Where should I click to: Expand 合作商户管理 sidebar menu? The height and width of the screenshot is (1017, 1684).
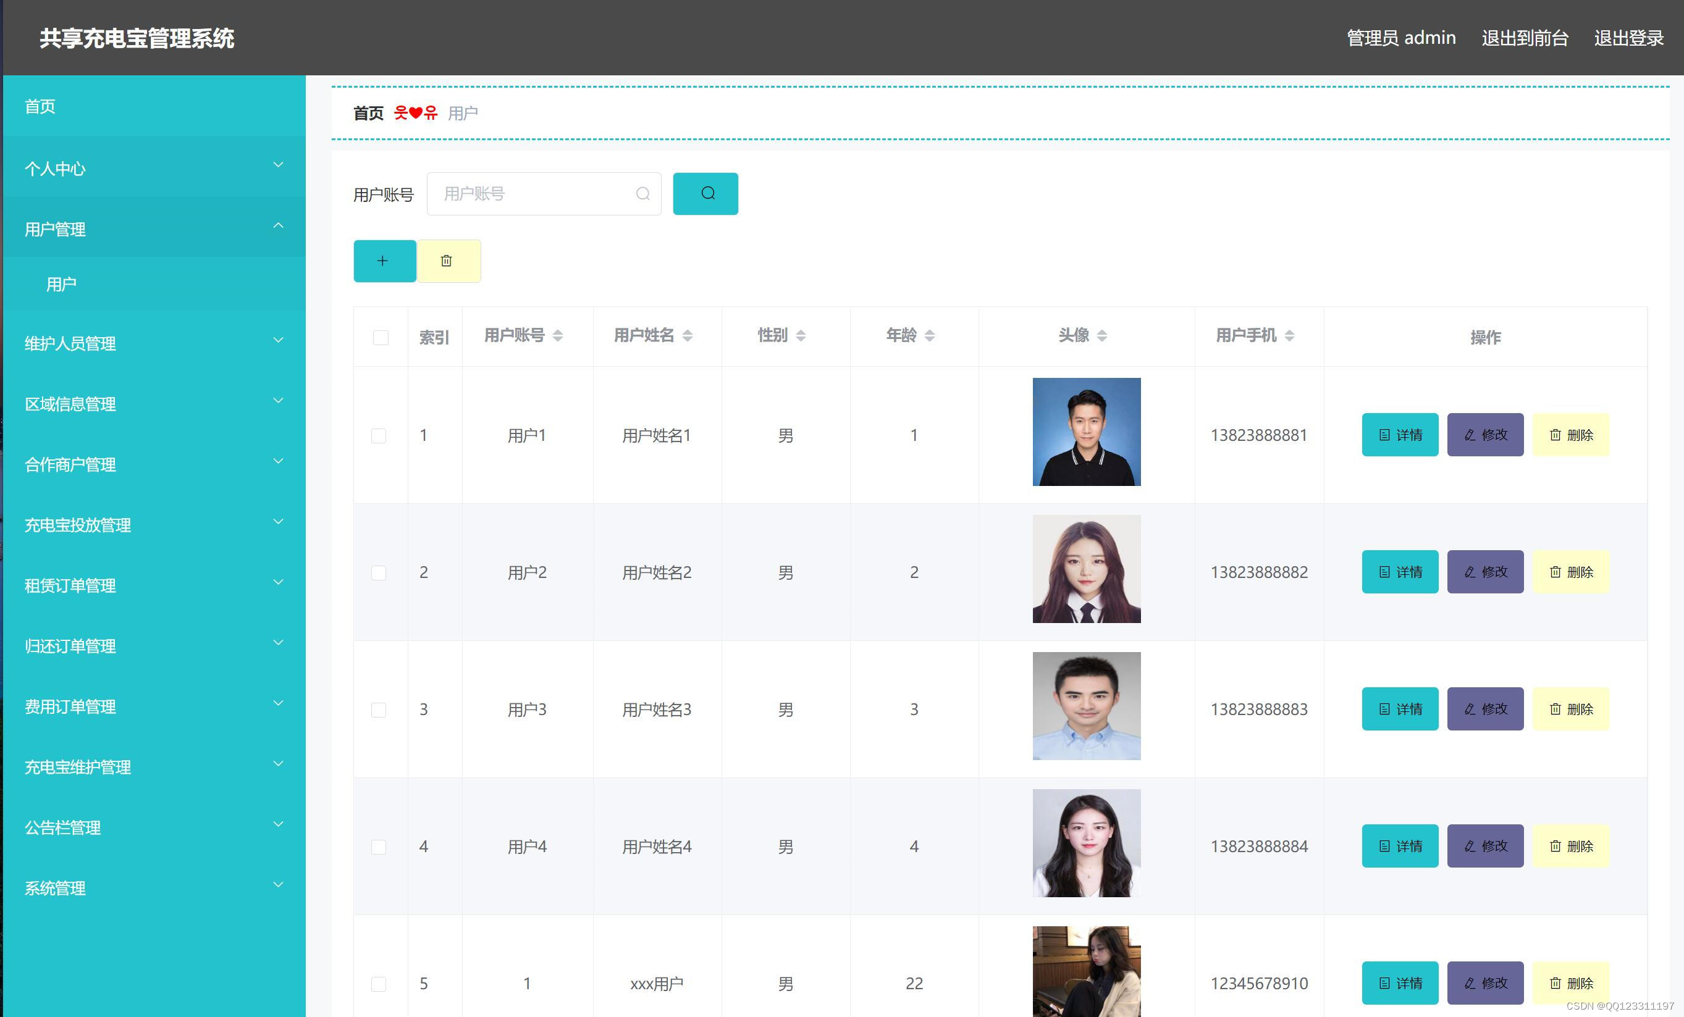154,464
